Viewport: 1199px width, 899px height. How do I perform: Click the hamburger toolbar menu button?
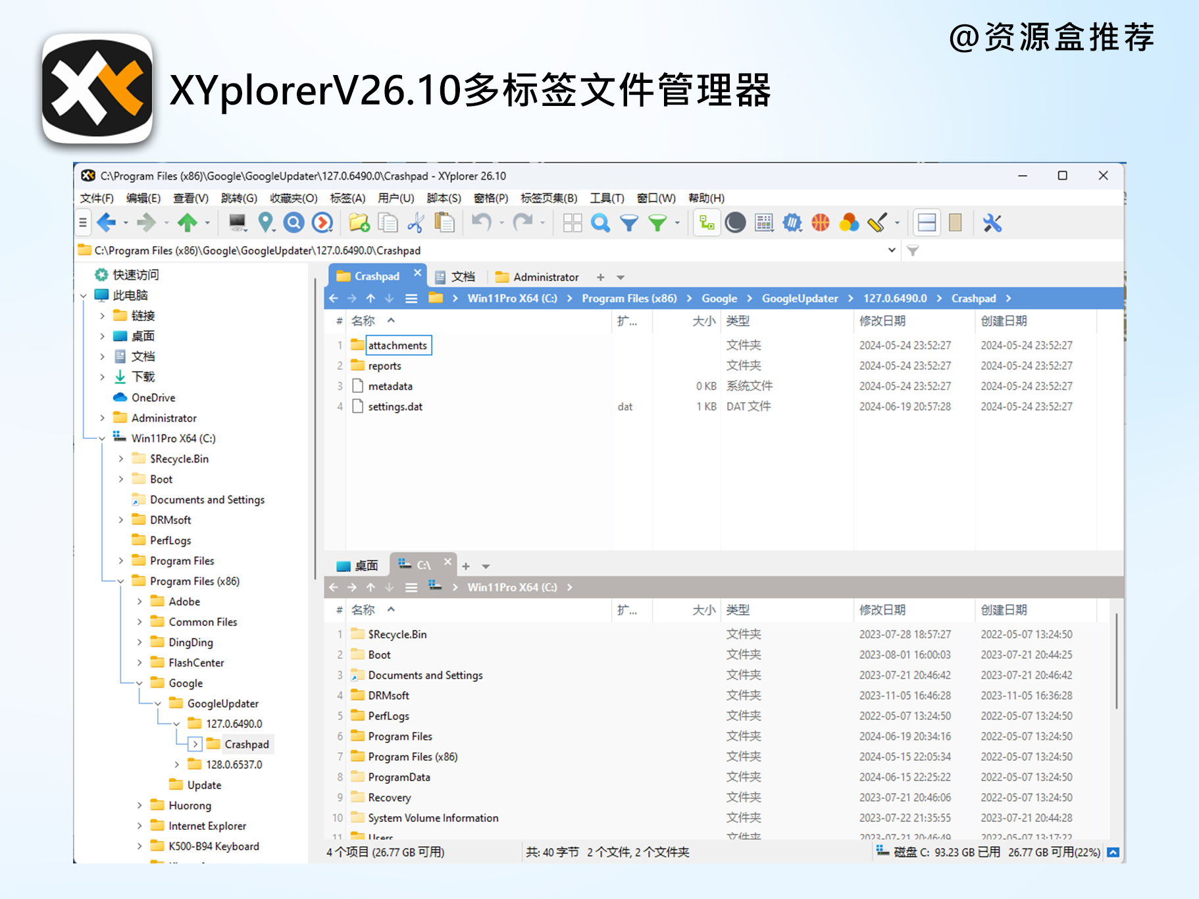tap(83, 223)
